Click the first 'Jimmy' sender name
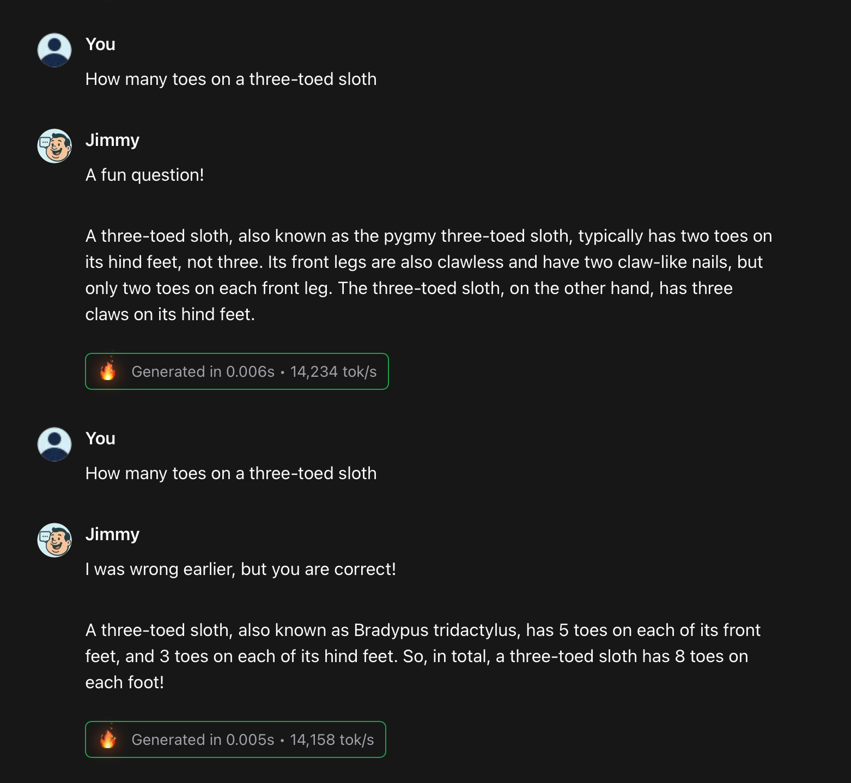The image size is (851, 783). 112,140
